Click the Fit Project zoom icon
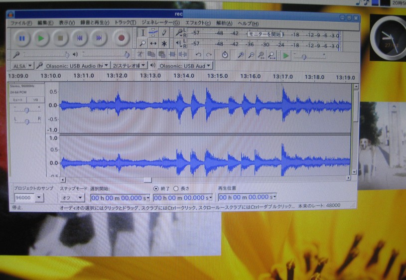Screen dimensions: 406x280 click(x=271, y=55)
